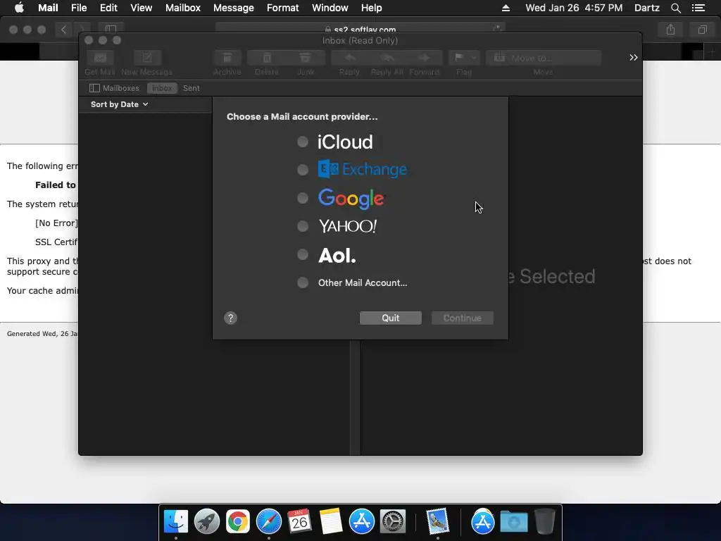Click the Reply All icon
The image size is (721, 541).
(x=387, y=58)
